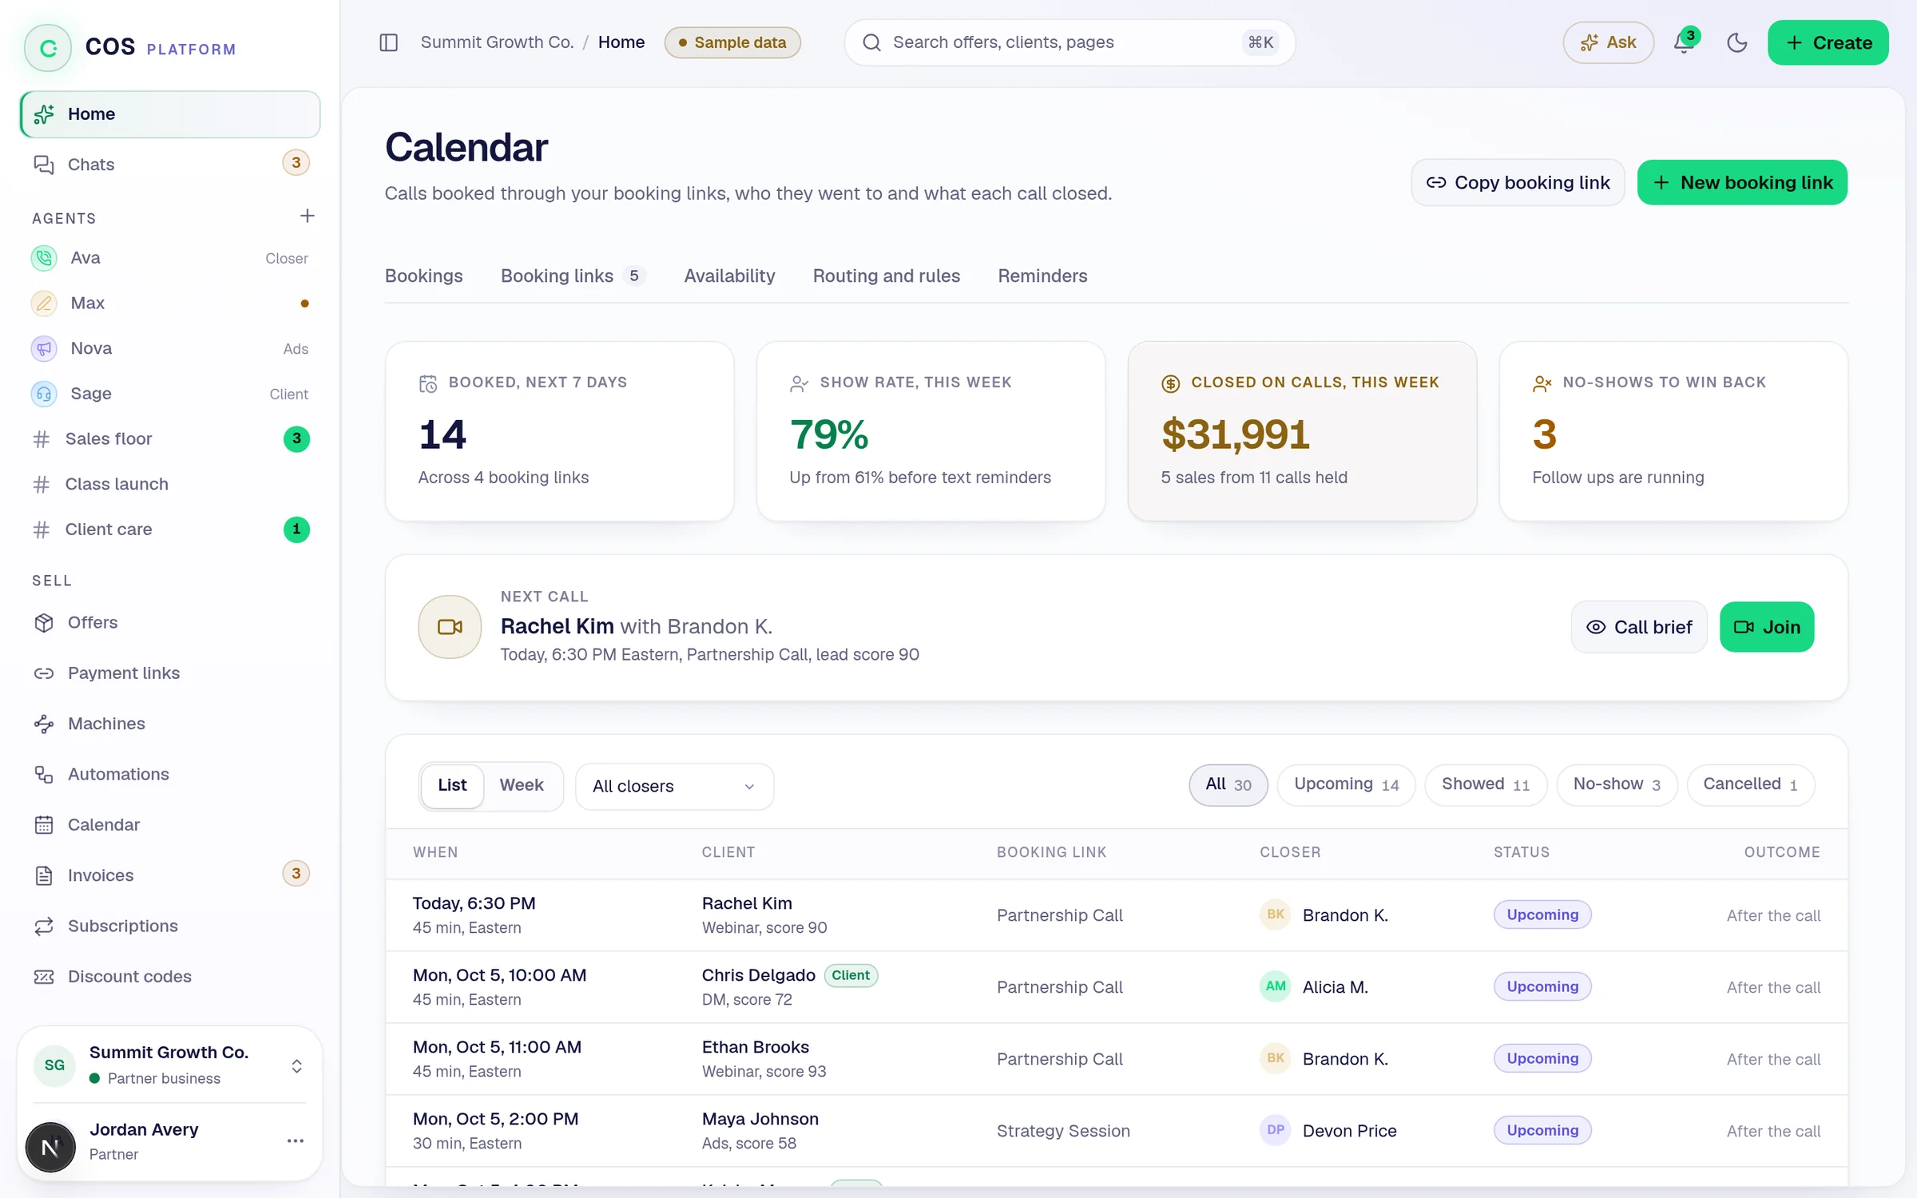Open Jordan Avery more options menu
Image resolution: width=1917 pixels, height=1198 pixels.
pyautogui.click(x=295, y=1140)
